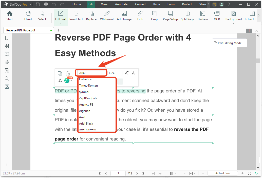
Task: Select the Crop tool
Action: (x=154, y=16)
